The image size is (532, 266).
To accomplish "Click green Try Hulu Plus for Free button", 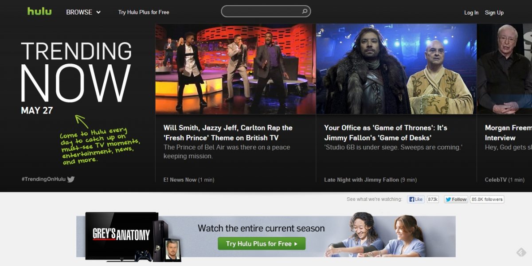I will [262, 243].
